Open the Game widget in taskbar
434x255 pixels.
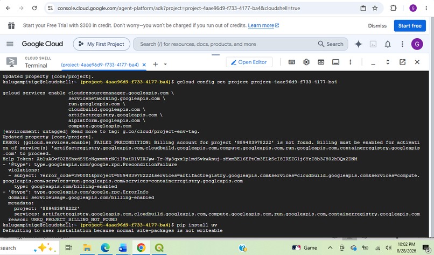point(304,247)
